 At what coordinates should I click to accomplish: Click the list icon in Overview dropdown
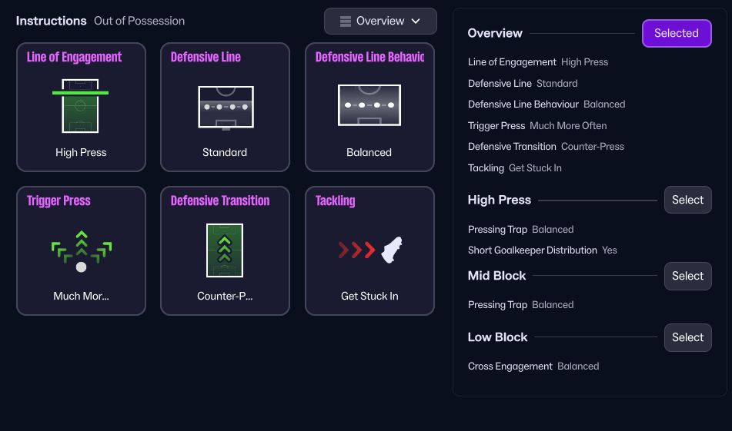click(346, 22)
